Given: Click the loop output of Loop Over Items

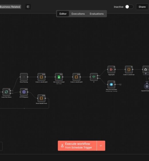Looking at the screenshot, I should [10, 93].
